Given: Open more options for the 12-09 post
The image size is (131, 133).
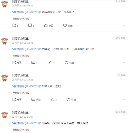Looking at the screenshot, I should point(125,63).
